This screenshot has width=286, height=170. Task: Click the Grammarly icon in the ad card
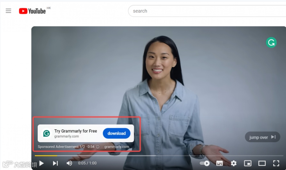(x=47, y=133)
